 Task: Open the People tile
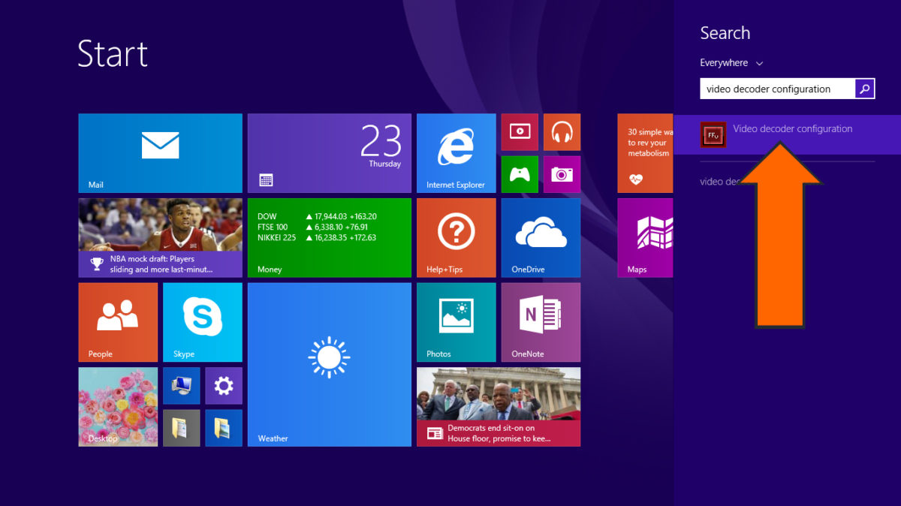[x=118, y=322]
